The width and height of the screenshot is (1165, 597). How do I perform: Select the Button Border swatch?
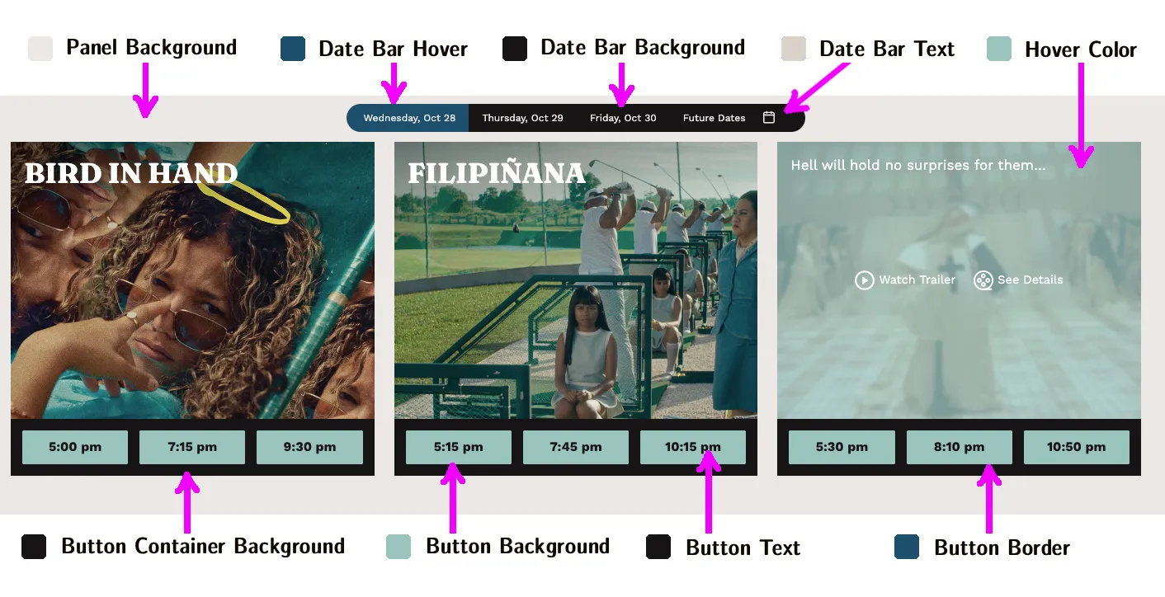(x=907, y=547)
